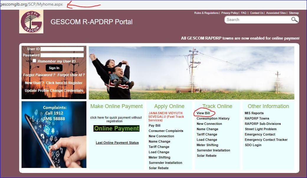Open SDO Login link
The width and height of the screenshot is (307, 178).
253,145
